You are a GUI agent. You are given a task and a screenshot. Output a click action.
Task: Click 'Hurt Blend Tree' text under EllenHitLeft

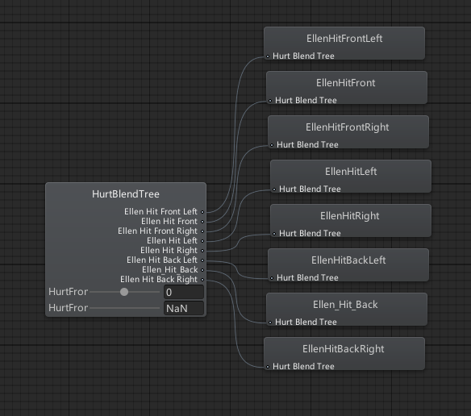(x=310, y=189)
